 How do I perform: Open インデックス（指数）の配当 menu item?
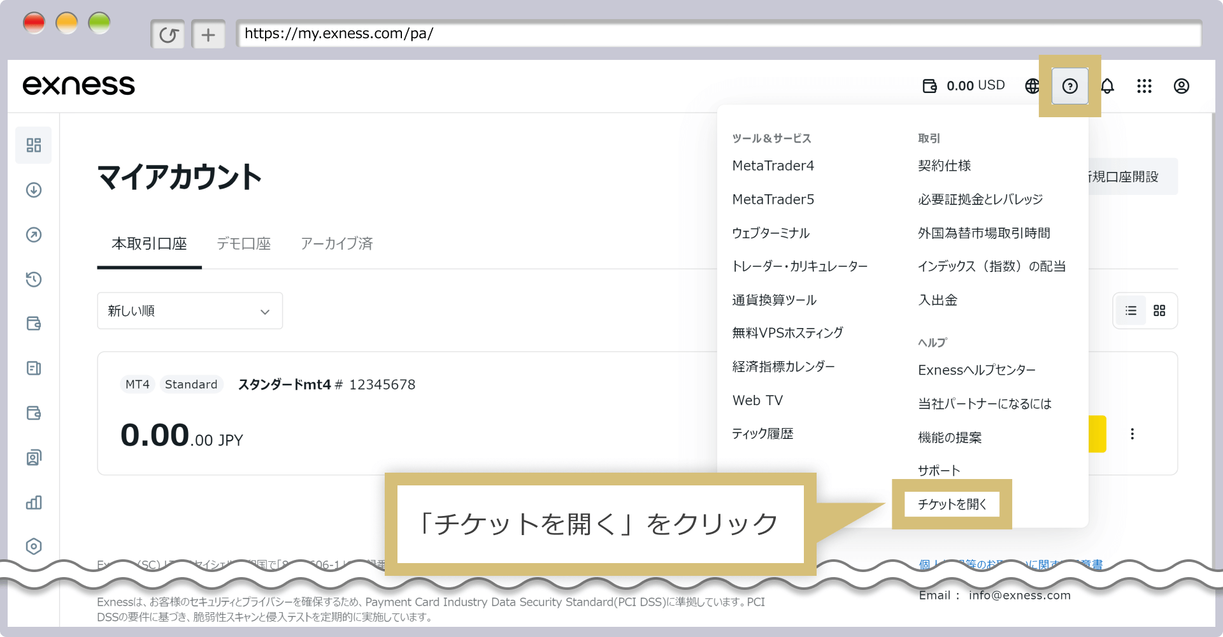[992, 266]
